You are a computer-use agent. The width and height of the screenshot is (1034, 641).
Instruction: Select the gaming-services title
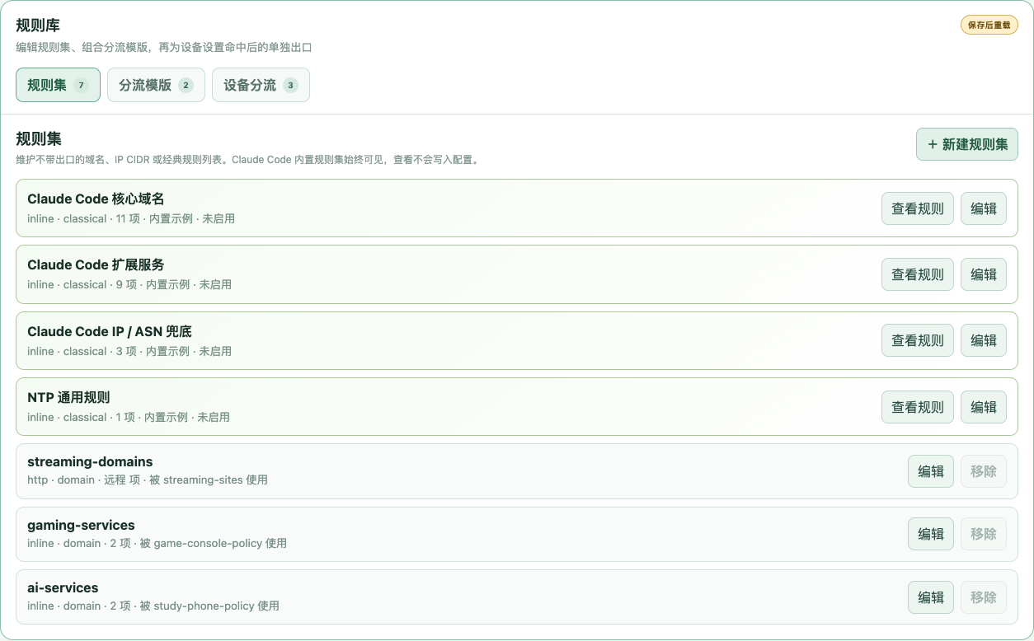(81, 525)
